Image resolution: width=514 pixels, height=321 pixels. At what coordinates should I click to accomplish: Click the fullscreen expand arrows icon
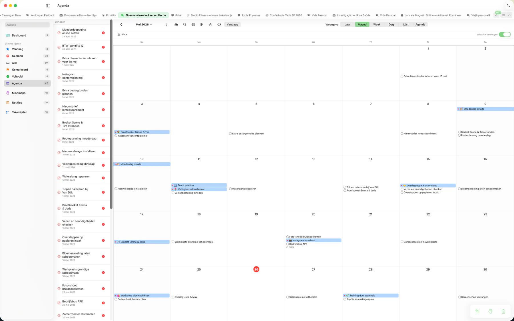508,6
